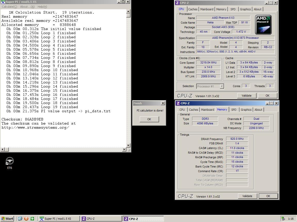Open the About menu in Super PI

(27, 7)
